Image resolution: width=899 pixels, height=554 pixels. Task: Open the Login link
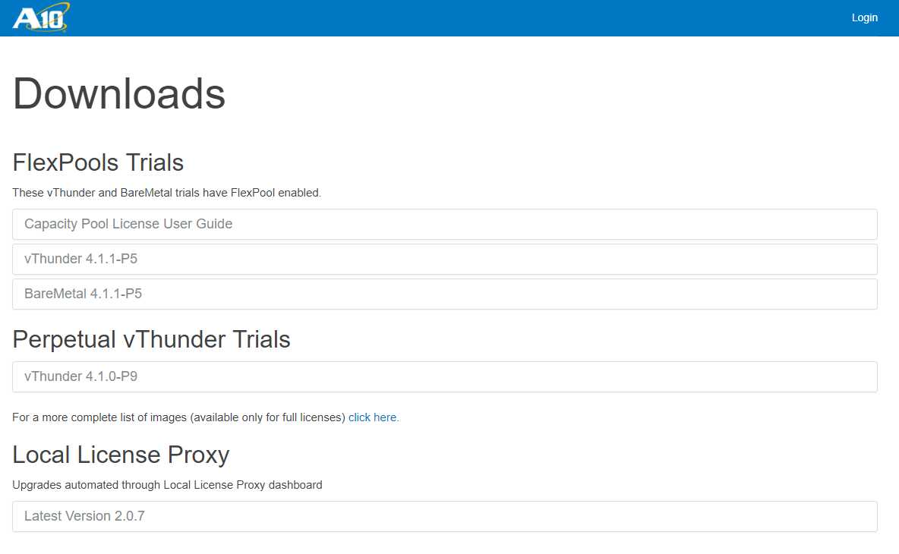864,17
